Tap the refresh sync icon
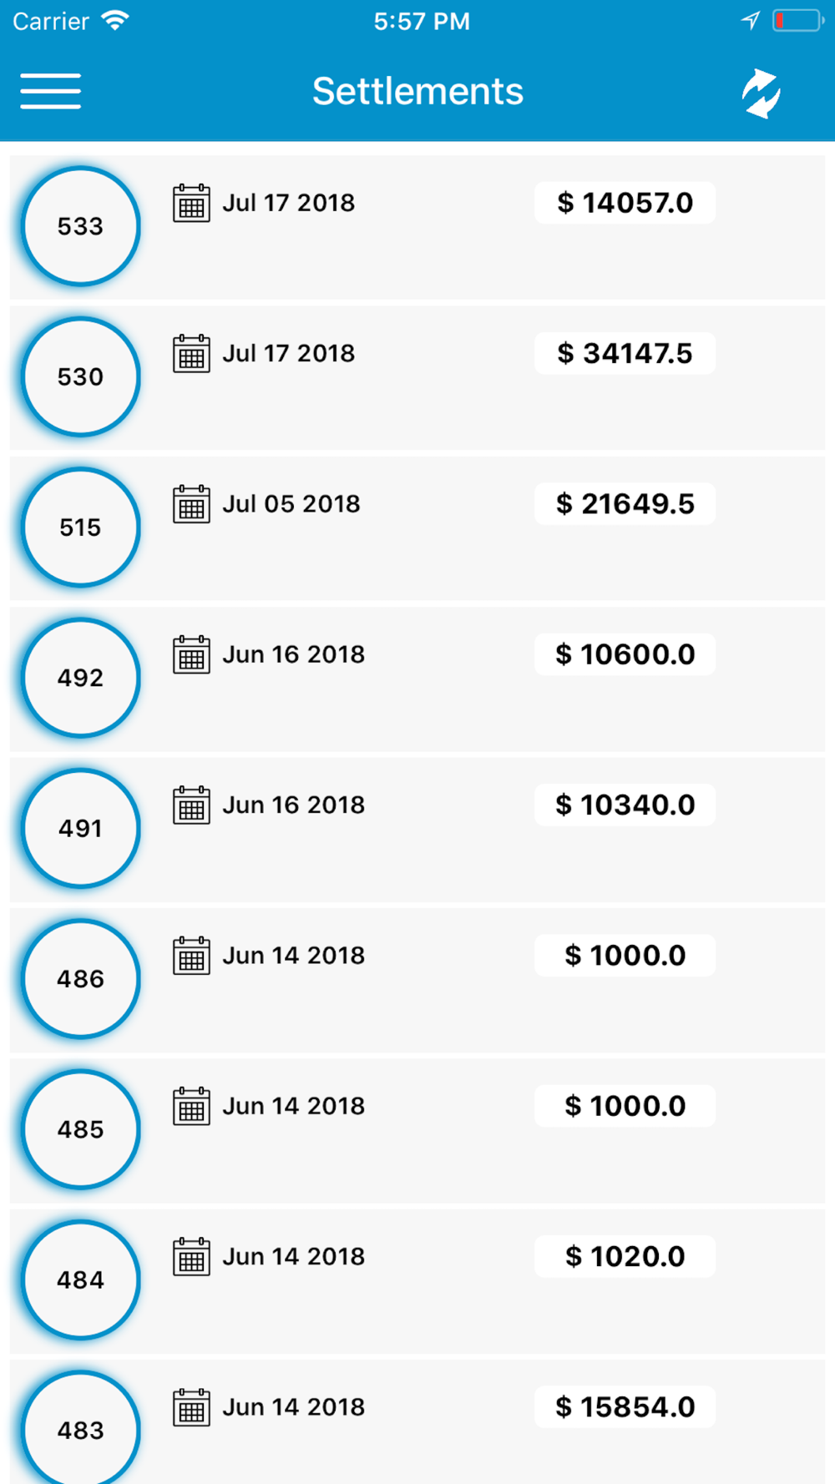The height and width of the screenshot is (1484, 835). coord(761,93)
